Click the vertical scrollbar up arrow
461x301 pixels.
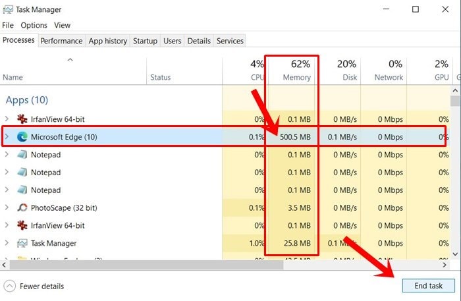[455, 90]
